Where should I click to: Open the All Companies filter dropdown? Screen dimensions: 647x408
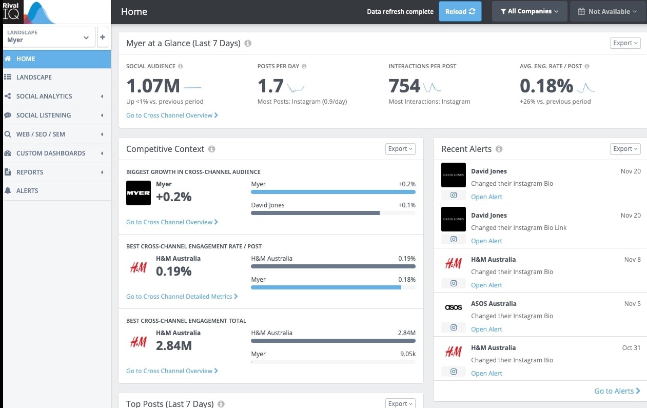(529, 11)
